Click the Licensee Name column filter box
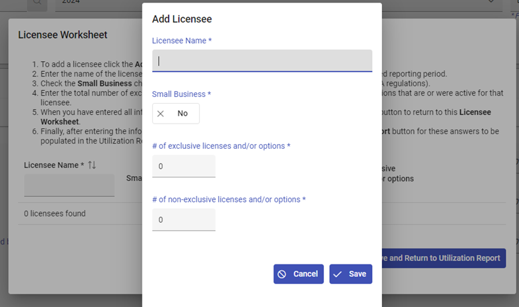The width and height of the screenshot is (519, 307). point(69,185)
